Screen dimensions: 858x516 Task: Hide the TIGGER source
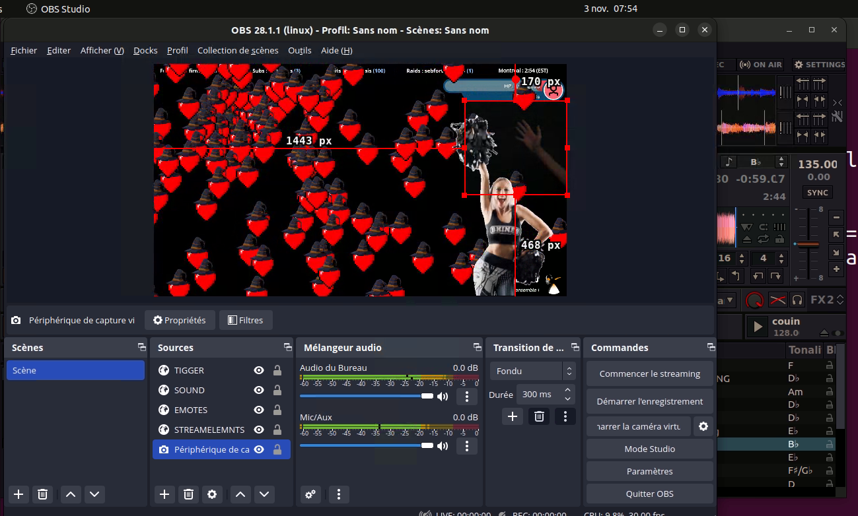[259, 370]
